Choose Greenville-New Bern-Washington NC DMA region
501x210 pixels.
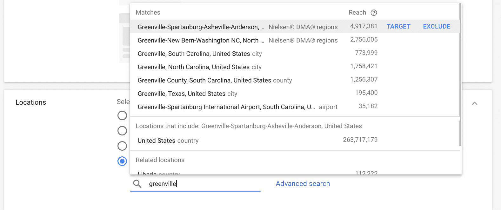click(295, 40)
